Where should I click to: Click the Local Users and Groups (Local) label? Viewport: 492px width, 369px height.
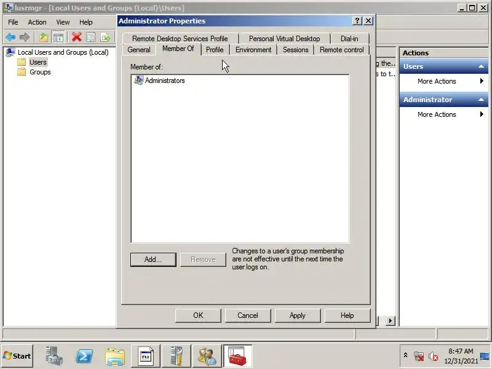point(63,52)
